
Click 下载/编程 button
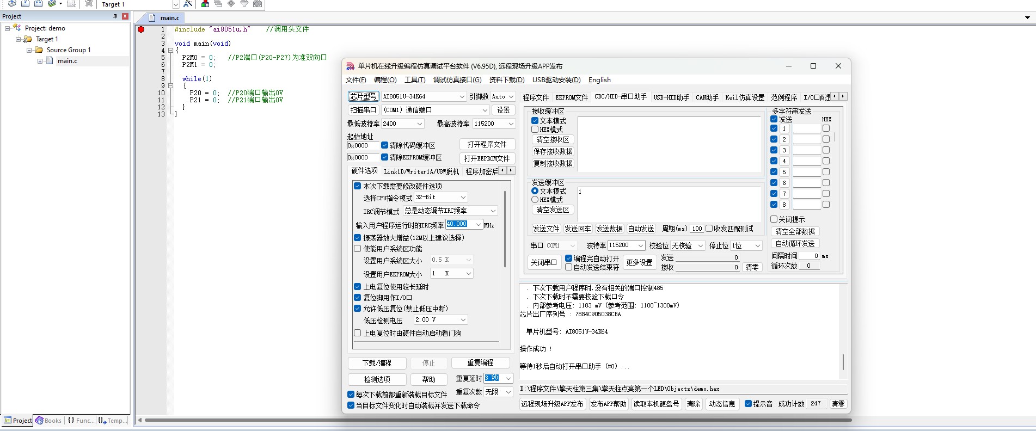(x=377, y=363)
